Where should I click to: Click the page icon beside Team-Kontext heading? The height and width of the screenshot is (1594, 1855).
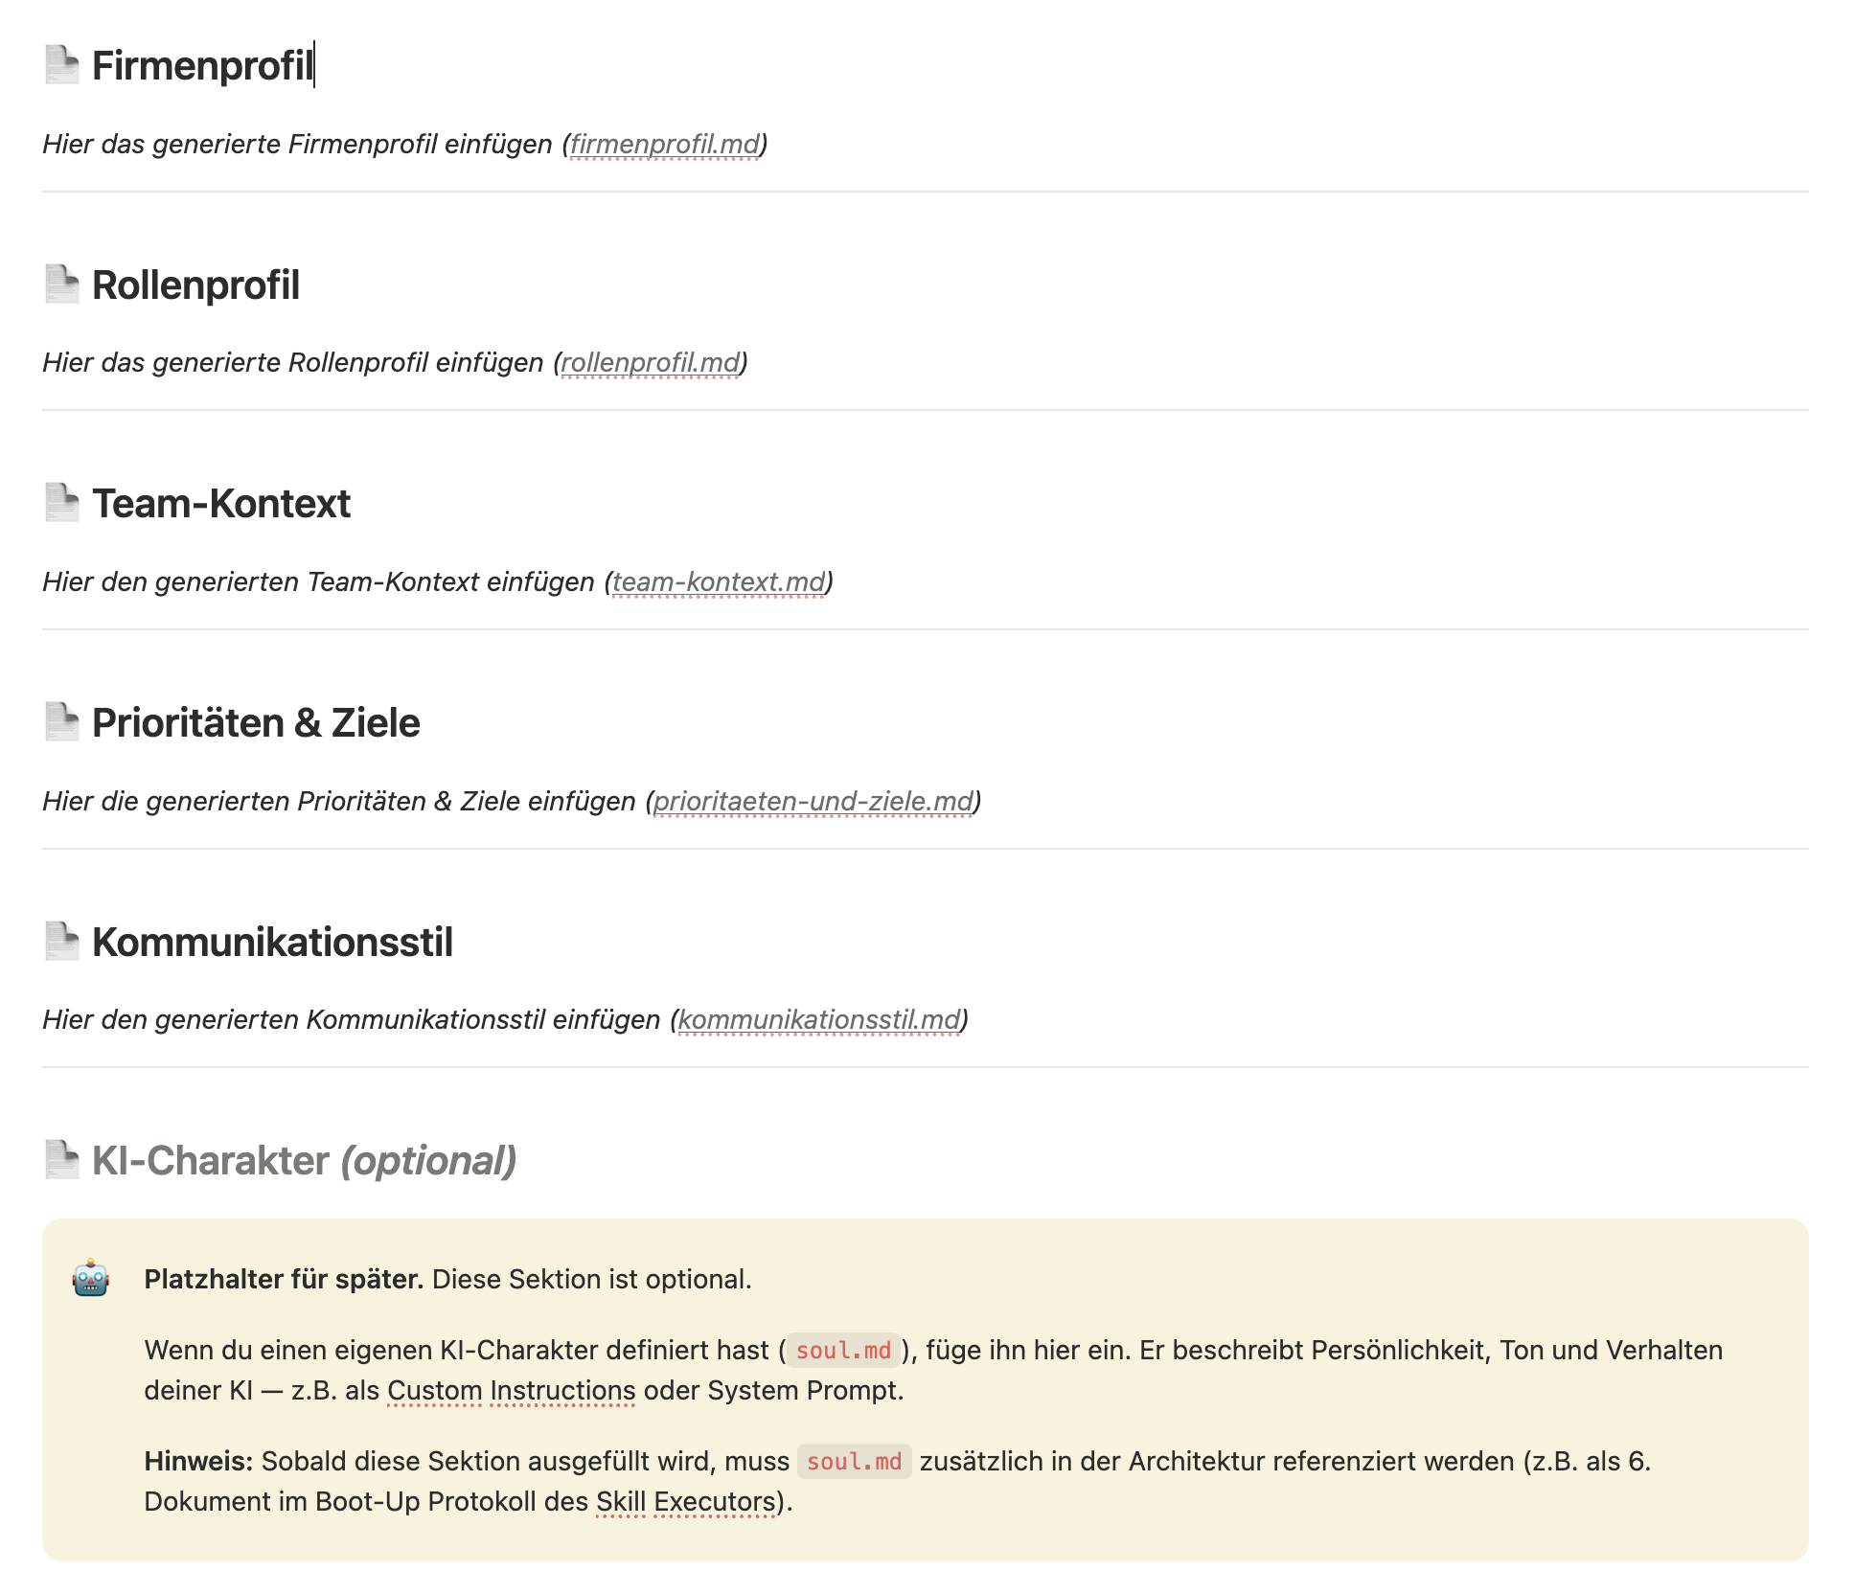coord(62,503)
